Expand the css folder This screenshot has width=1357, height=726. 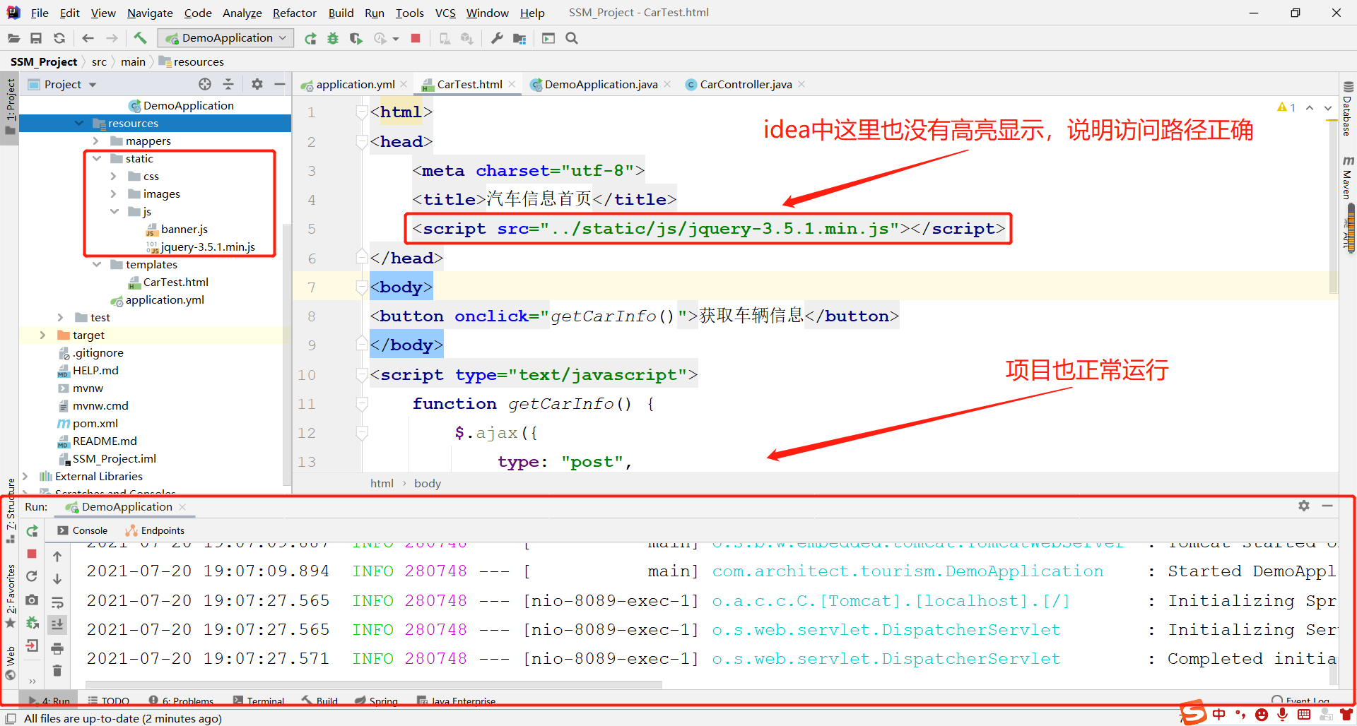(x=114, y=177)
